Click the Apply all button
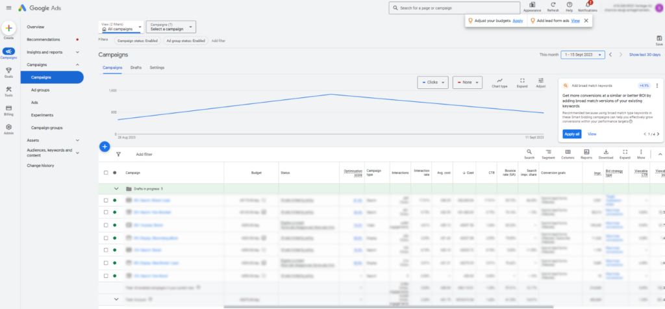Image resolution: width=665 pixels, height=309 pixels. tap(571, 134)
